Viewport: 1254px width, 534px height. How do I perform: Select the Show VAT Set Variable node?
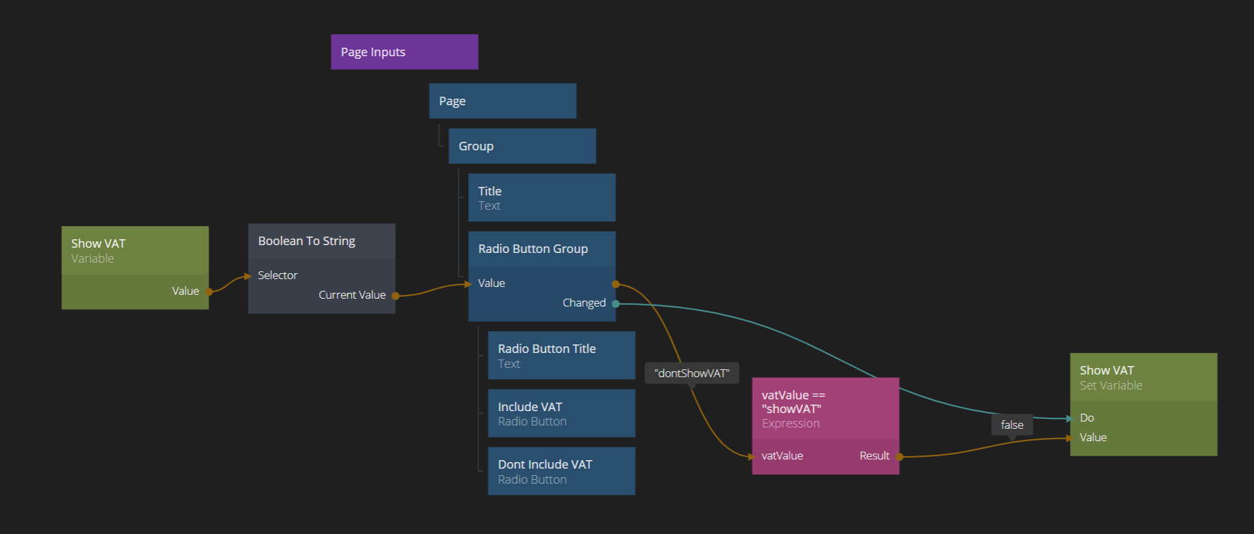[1143, 377]
